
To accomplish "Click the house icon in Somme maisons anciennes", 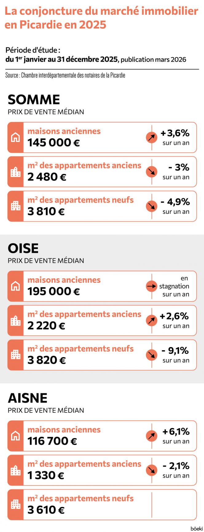I will pyautogui.click(x=15, y=137).
